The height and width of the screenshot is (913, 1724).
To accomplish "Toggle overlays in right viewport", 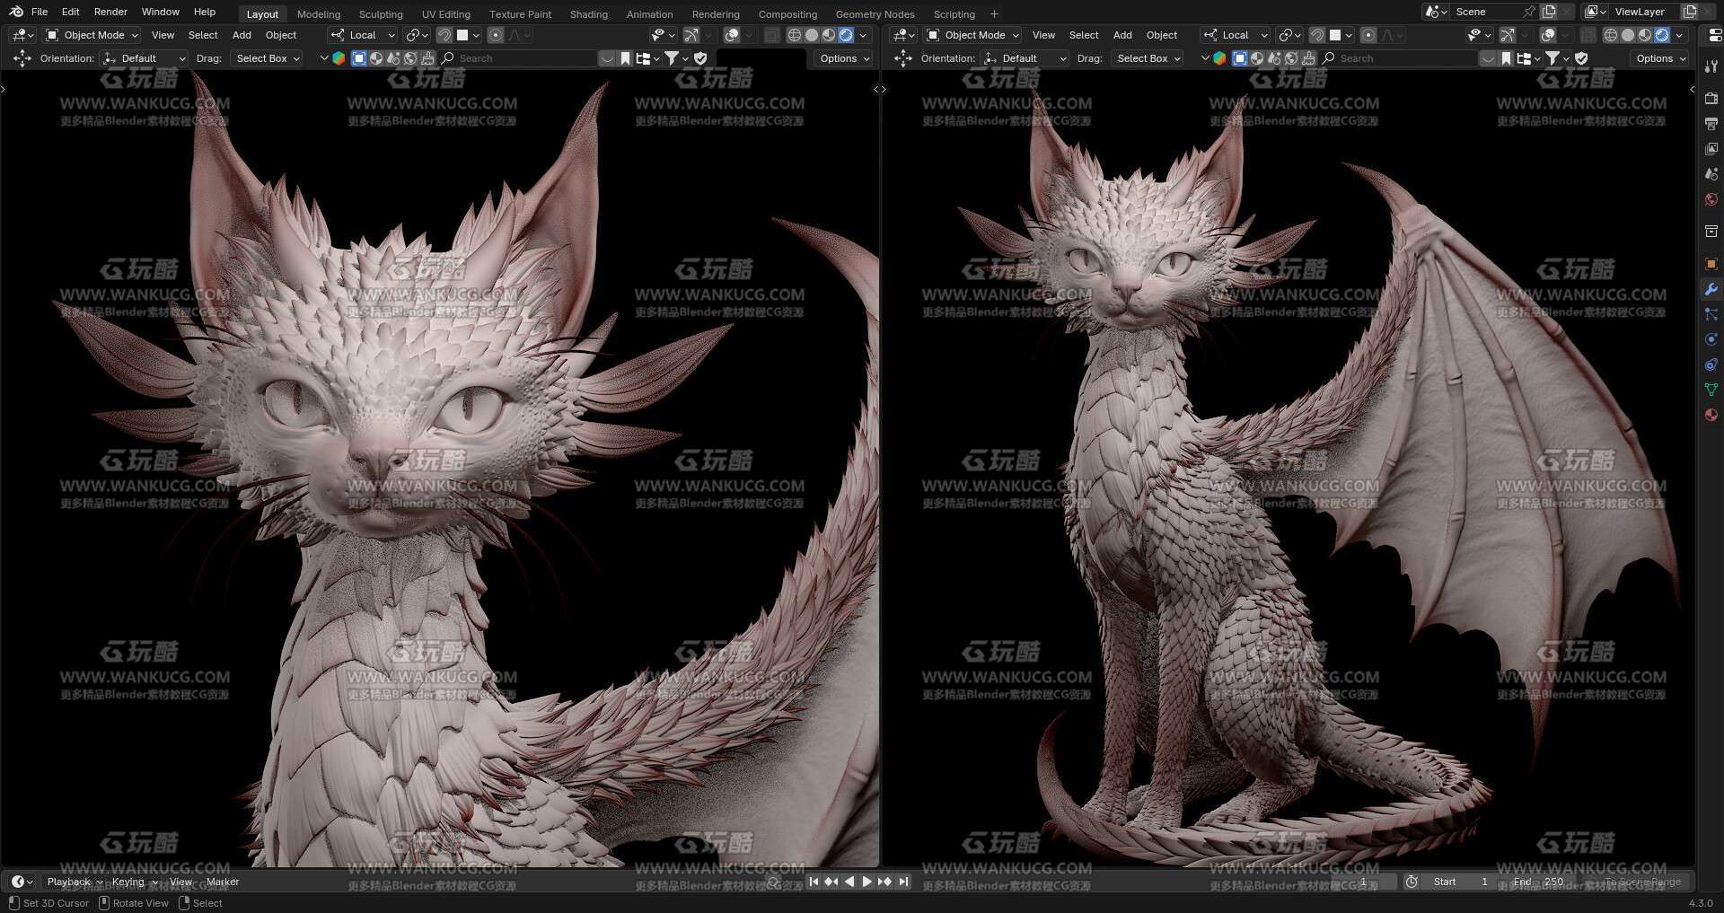I will [x=1548, y=35].
